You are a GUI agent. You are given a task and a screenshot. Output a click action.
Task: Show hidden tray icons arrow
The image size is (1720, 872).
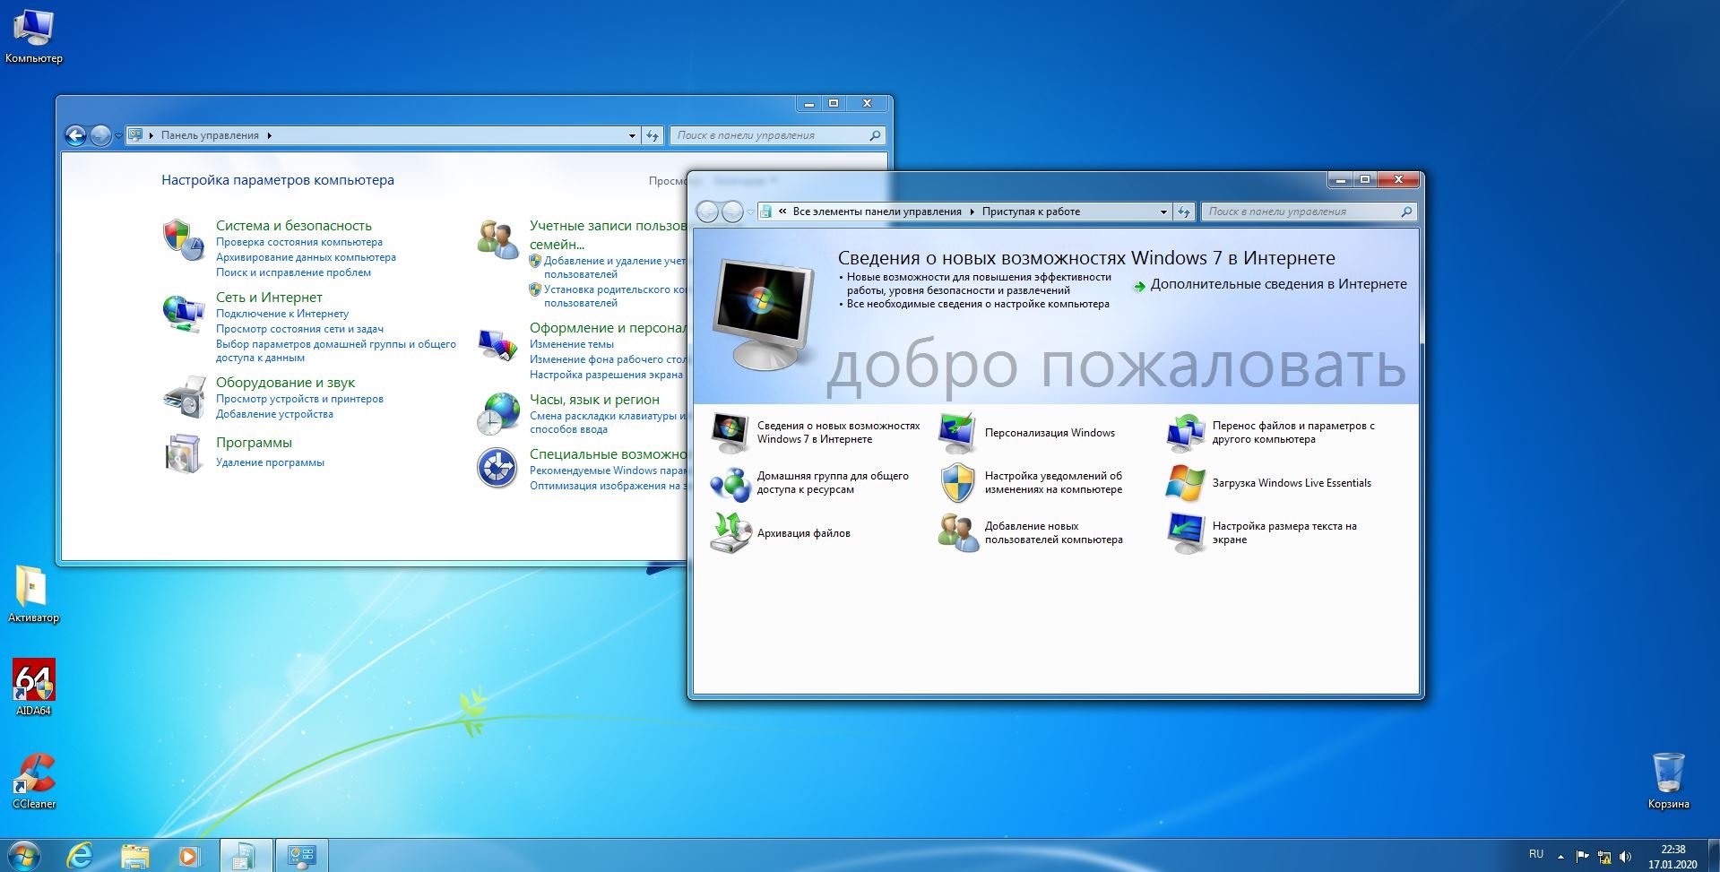tap(1560, 857)
